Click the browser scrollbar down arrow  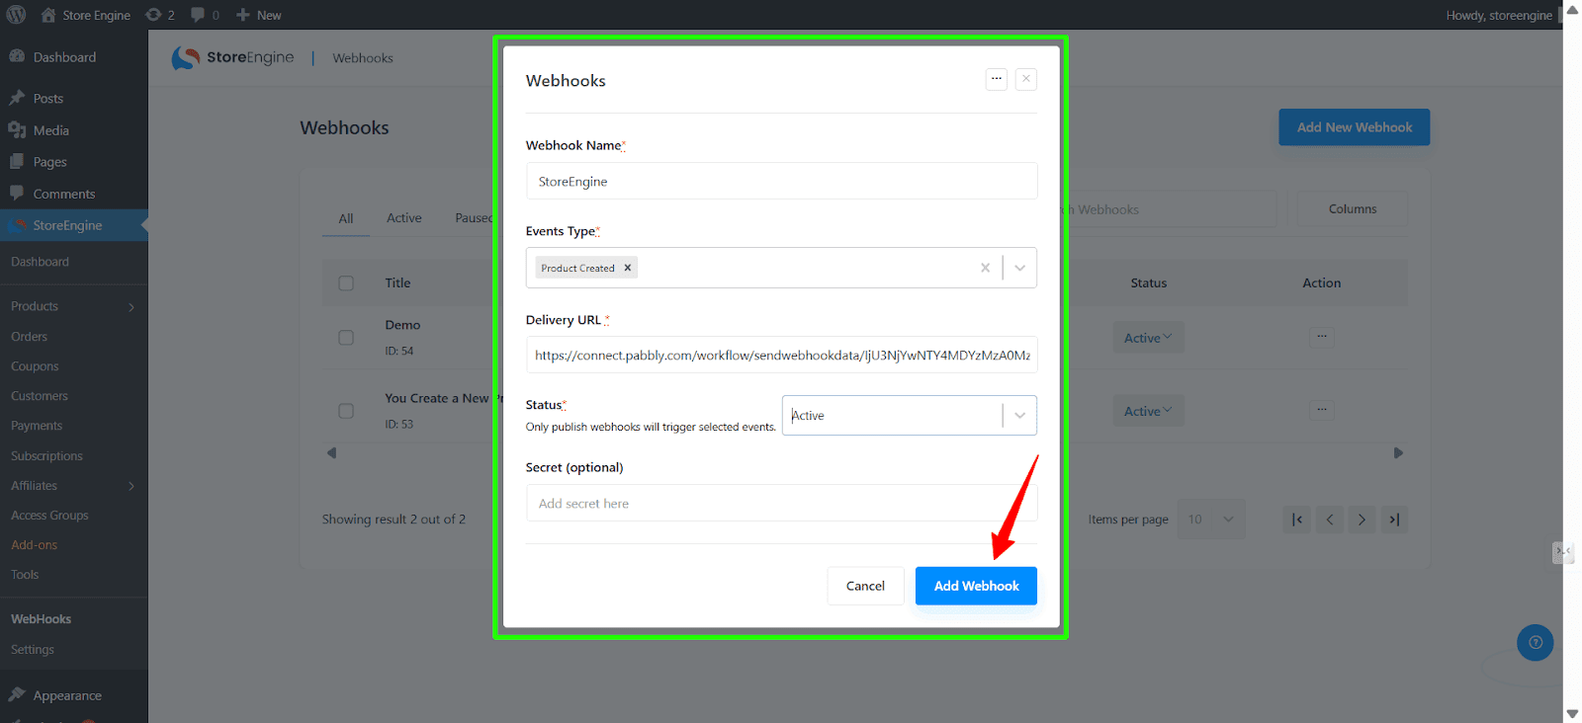click(x=1572, y=713)
